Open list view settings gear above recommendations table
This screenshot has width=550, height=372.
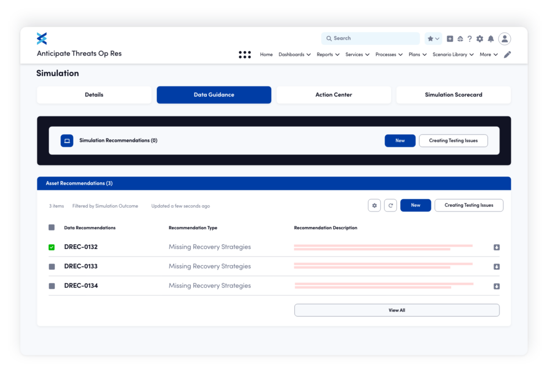[374, 205]
